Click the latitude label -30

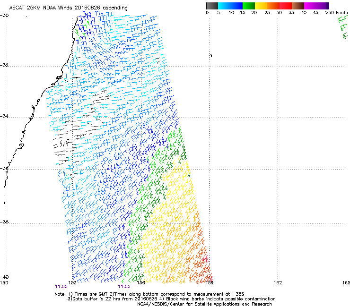pos(4,16)
